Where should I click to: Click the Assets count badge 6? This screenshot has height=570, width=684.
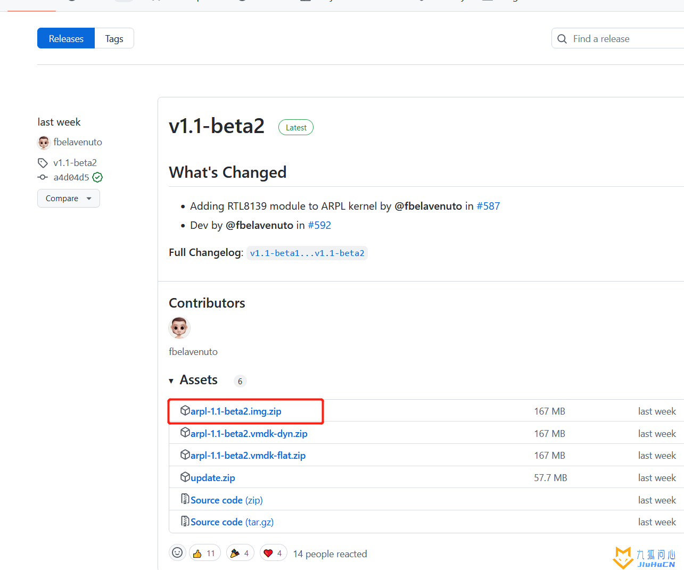(x=240, y=381)
